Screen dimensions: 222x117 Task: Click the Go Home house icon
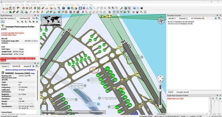point(23,8)
